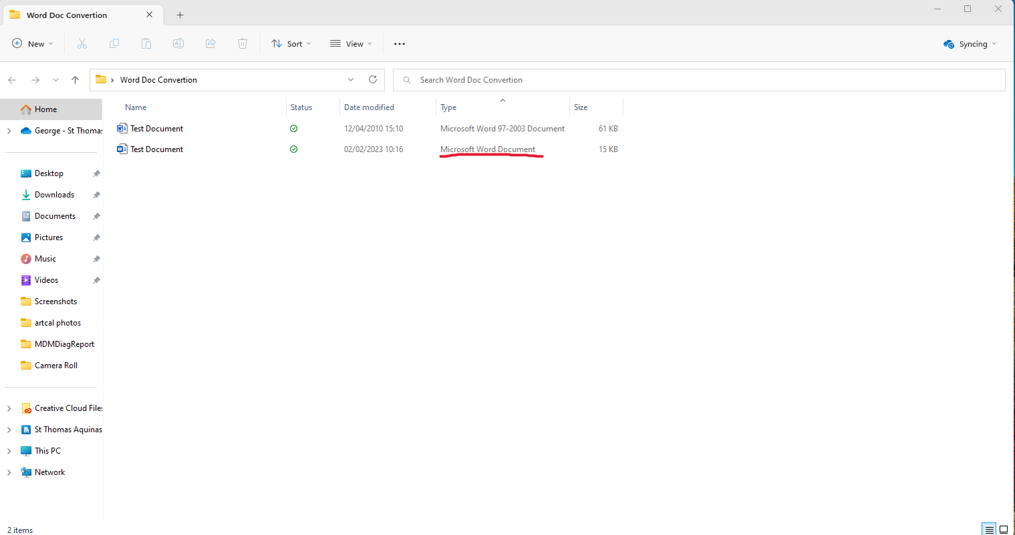The height and width of the screenshot is (535, 1015).
Task: Go forward with the right arrow
Action: 35,80
